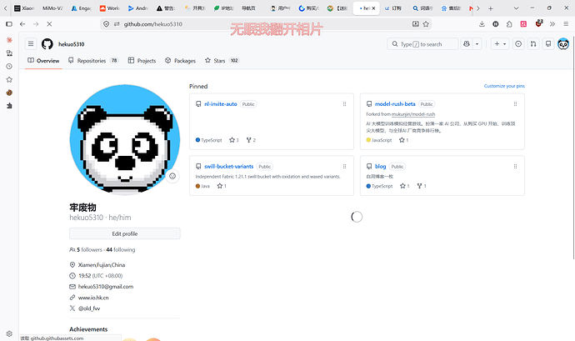Open the extensions puzzle icon
The width and height of the screenshot is (575, 341).
(x=509, y=24)
